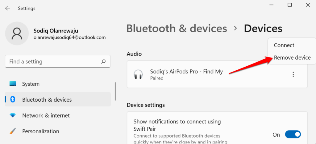Viewport: 316px width, 144px height.
Task: Select Network & internet in sidebar
Action: (x=46, y=115)
